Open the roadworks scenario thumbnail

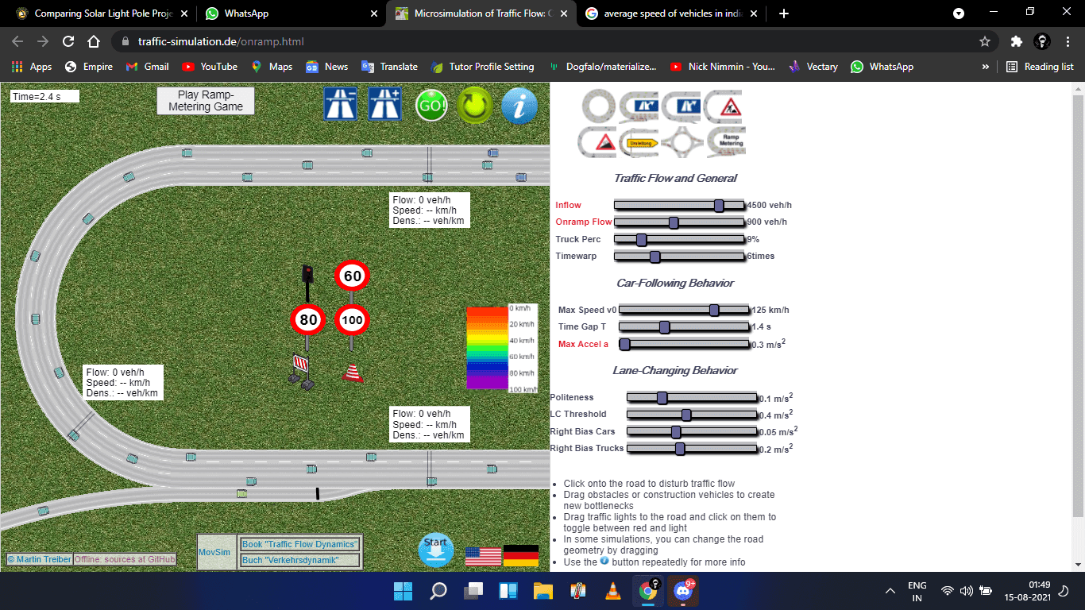click(724, 106)
